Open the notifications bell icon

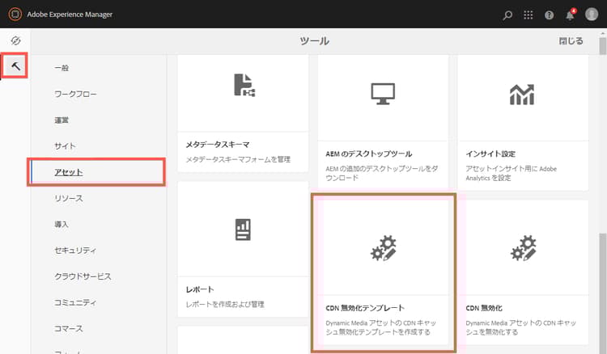(571, 15)
